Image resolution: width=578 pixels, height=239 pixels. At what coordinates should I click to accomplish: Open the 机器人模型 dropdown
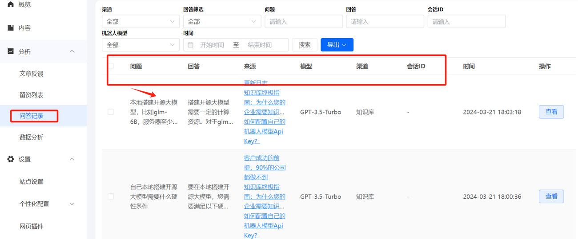pos(140,45)
